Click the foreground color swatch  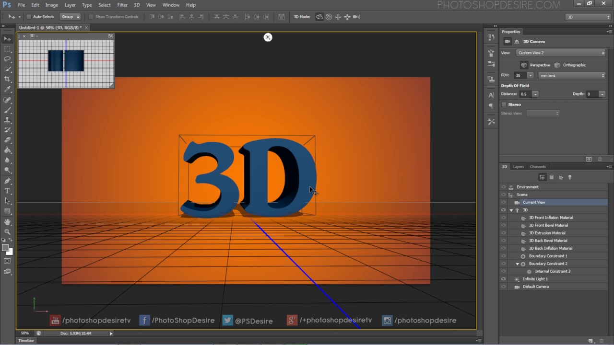click(x=5, y=248)
